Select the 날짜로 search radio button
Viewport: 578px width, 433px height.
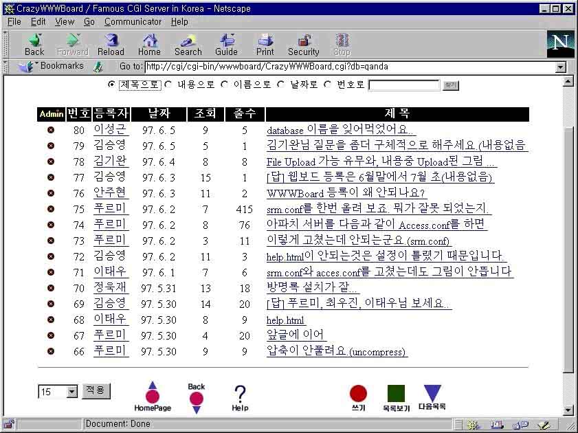click(x=281, y=85)
